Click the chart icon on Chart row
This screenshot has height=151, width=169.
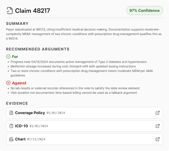pos(11,139)
